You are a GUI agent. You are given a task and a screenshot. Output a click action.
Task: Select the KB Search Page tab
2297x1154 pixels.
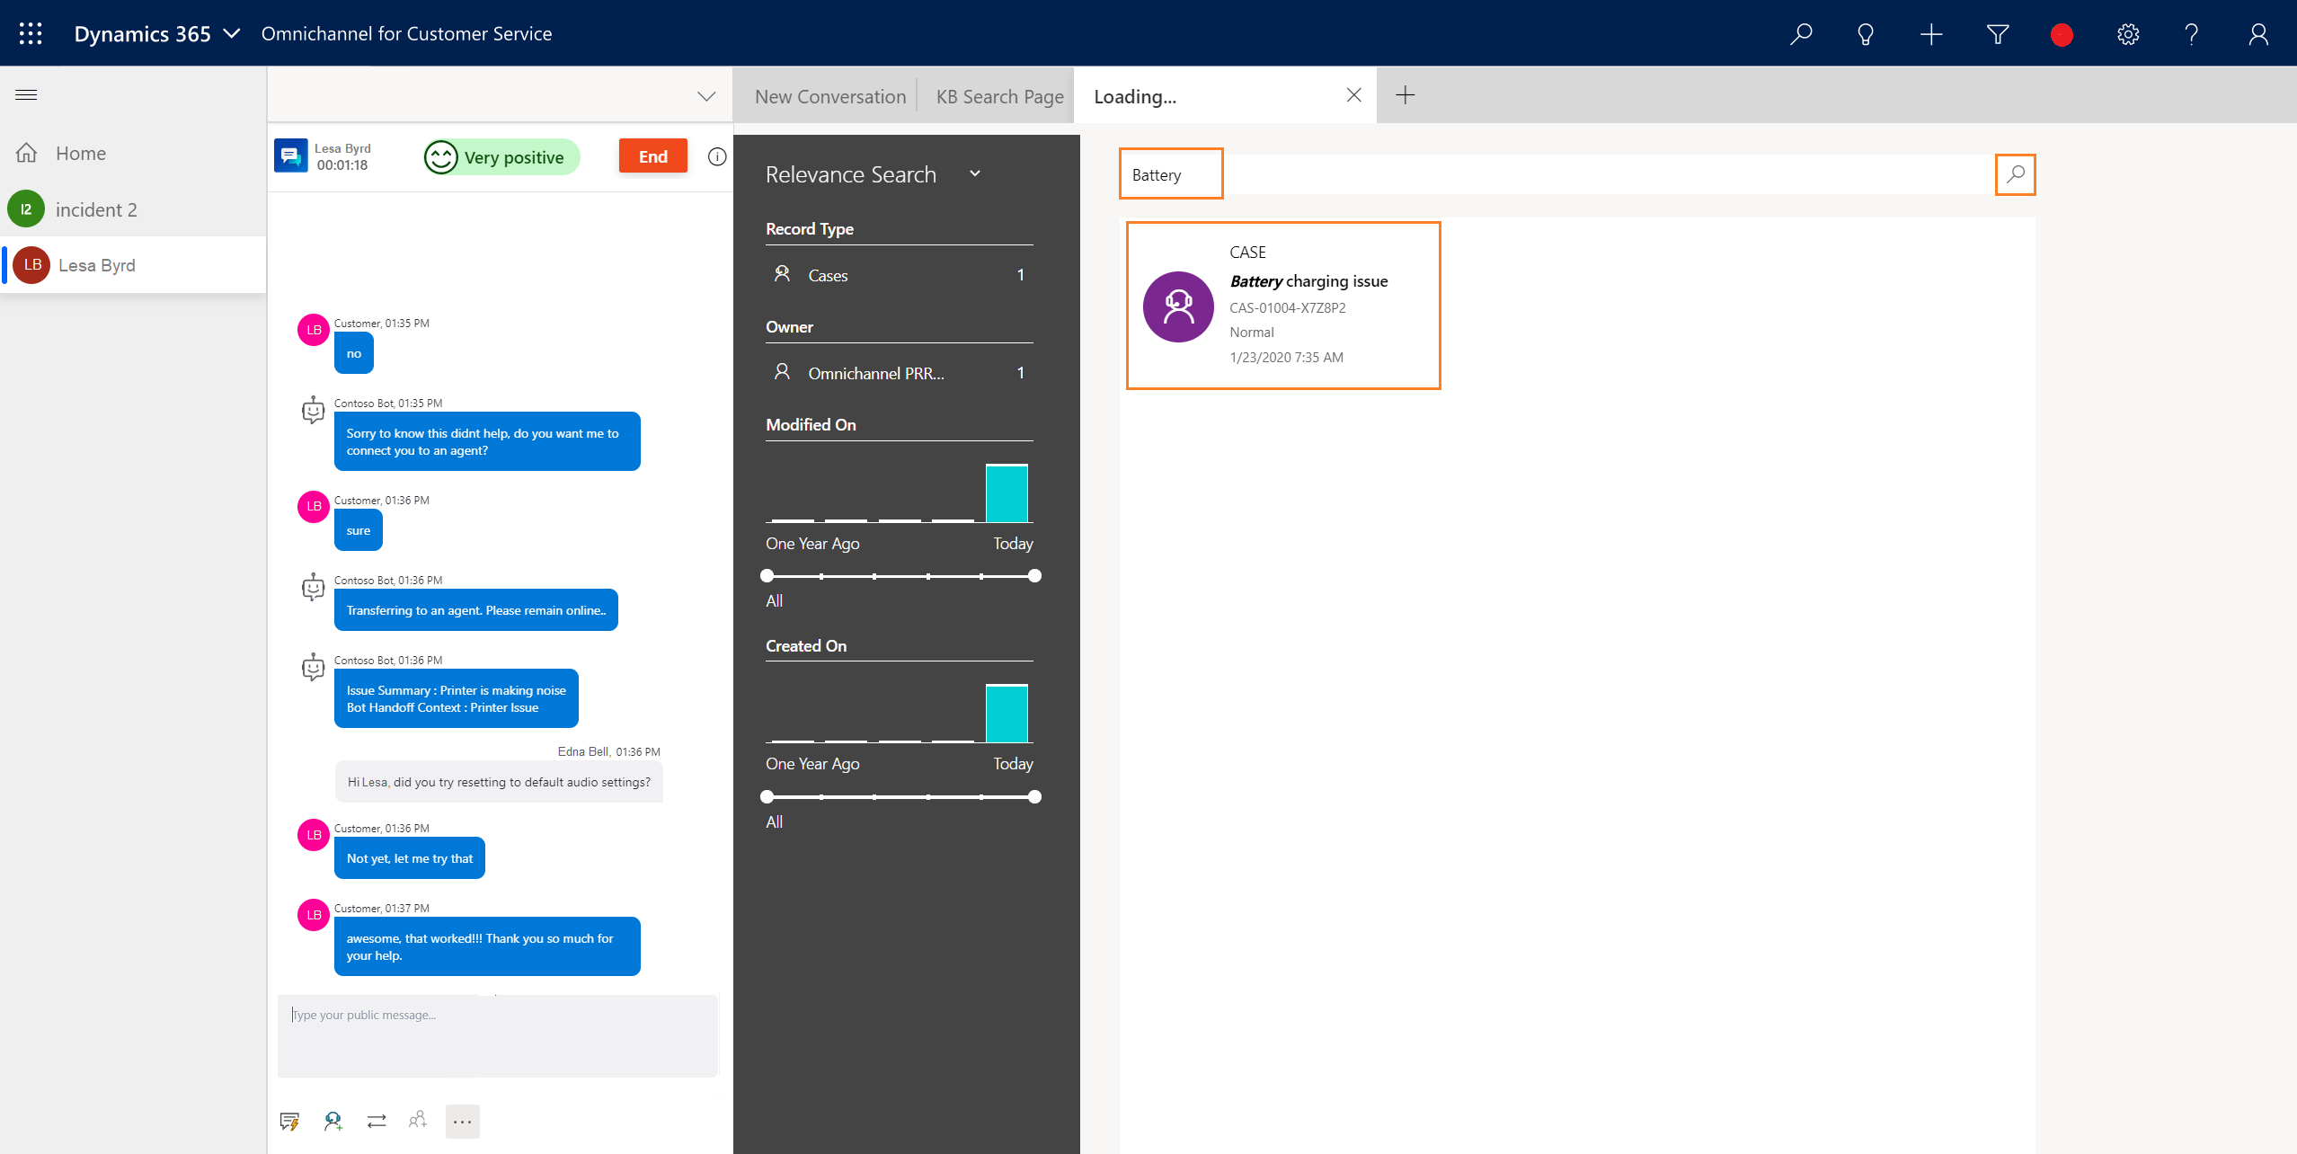pos(1000,95)
